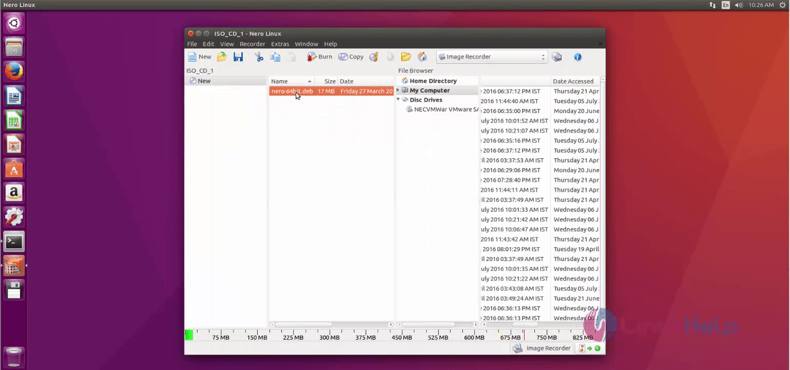The width and height of the screenshot is (790, 370).
Task: Click the home house icon in toolbar
Action: (422, 57)
